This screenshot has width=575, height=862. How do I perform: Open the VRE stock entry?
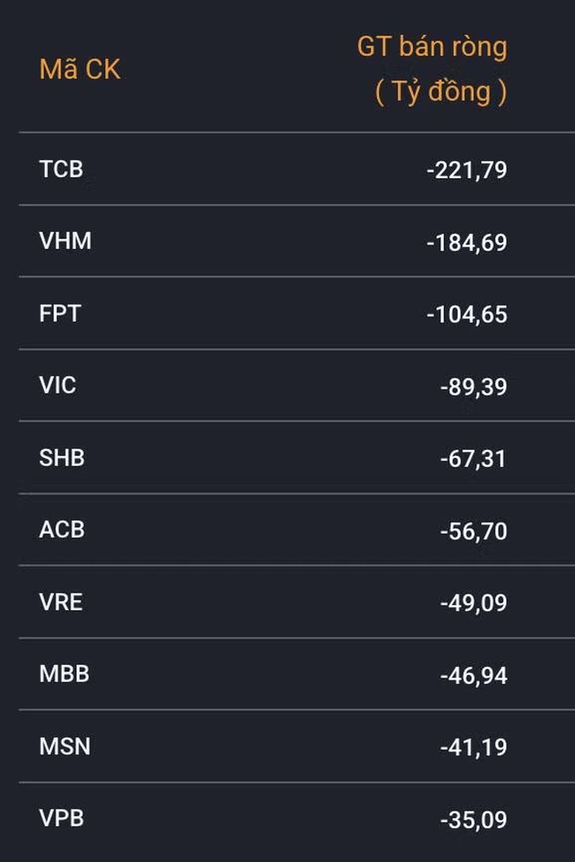pyautogui.click(x=297, y=602)
